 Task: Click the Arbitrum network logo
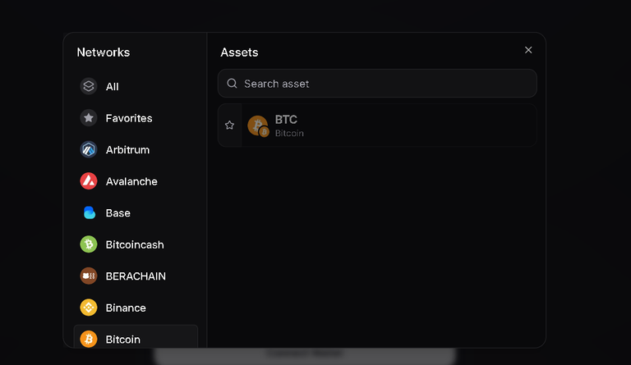[89, 150]
